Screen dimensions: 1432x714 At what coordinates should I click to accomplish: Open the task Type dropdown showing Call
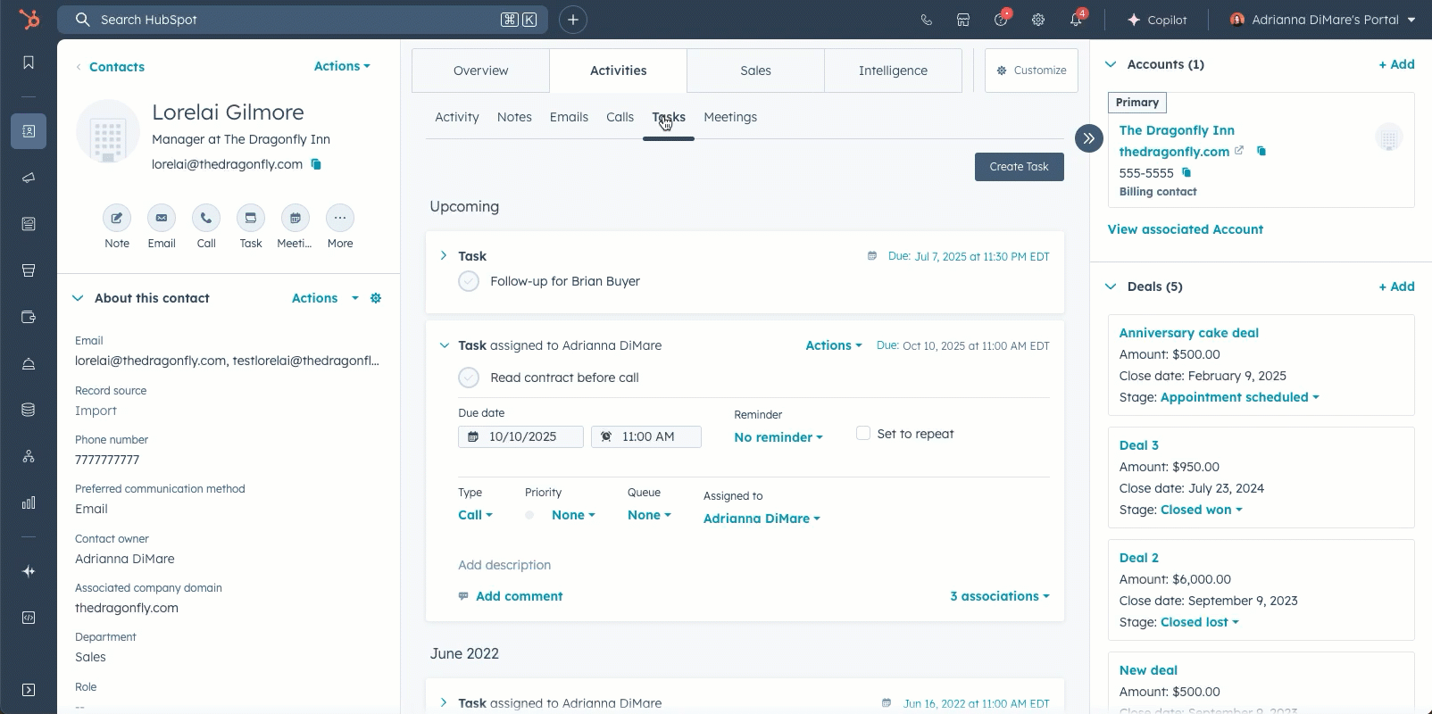click(475, 515)
